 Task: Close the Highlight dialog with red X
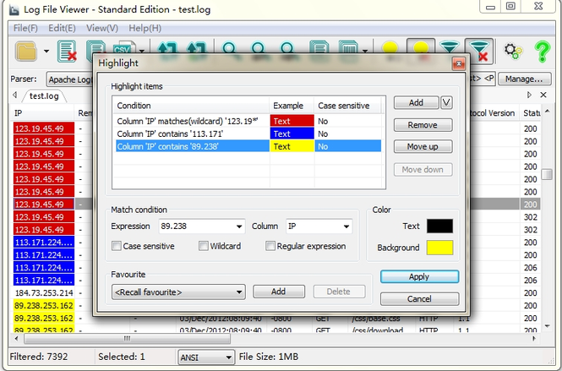[458, 63]
